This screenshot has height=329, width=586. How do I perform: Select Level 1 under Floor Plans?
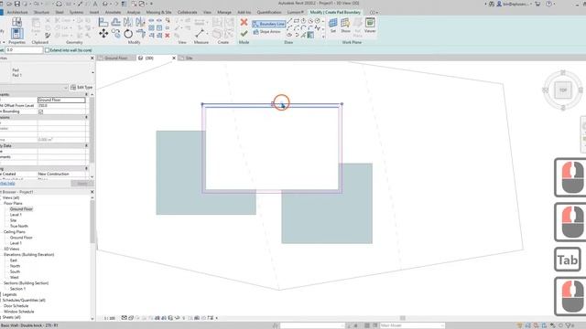(16, 215)
